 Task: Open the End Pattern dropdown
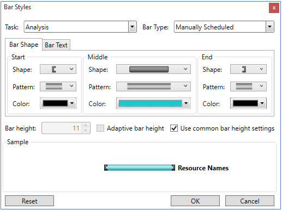click(x=248, y=87)
